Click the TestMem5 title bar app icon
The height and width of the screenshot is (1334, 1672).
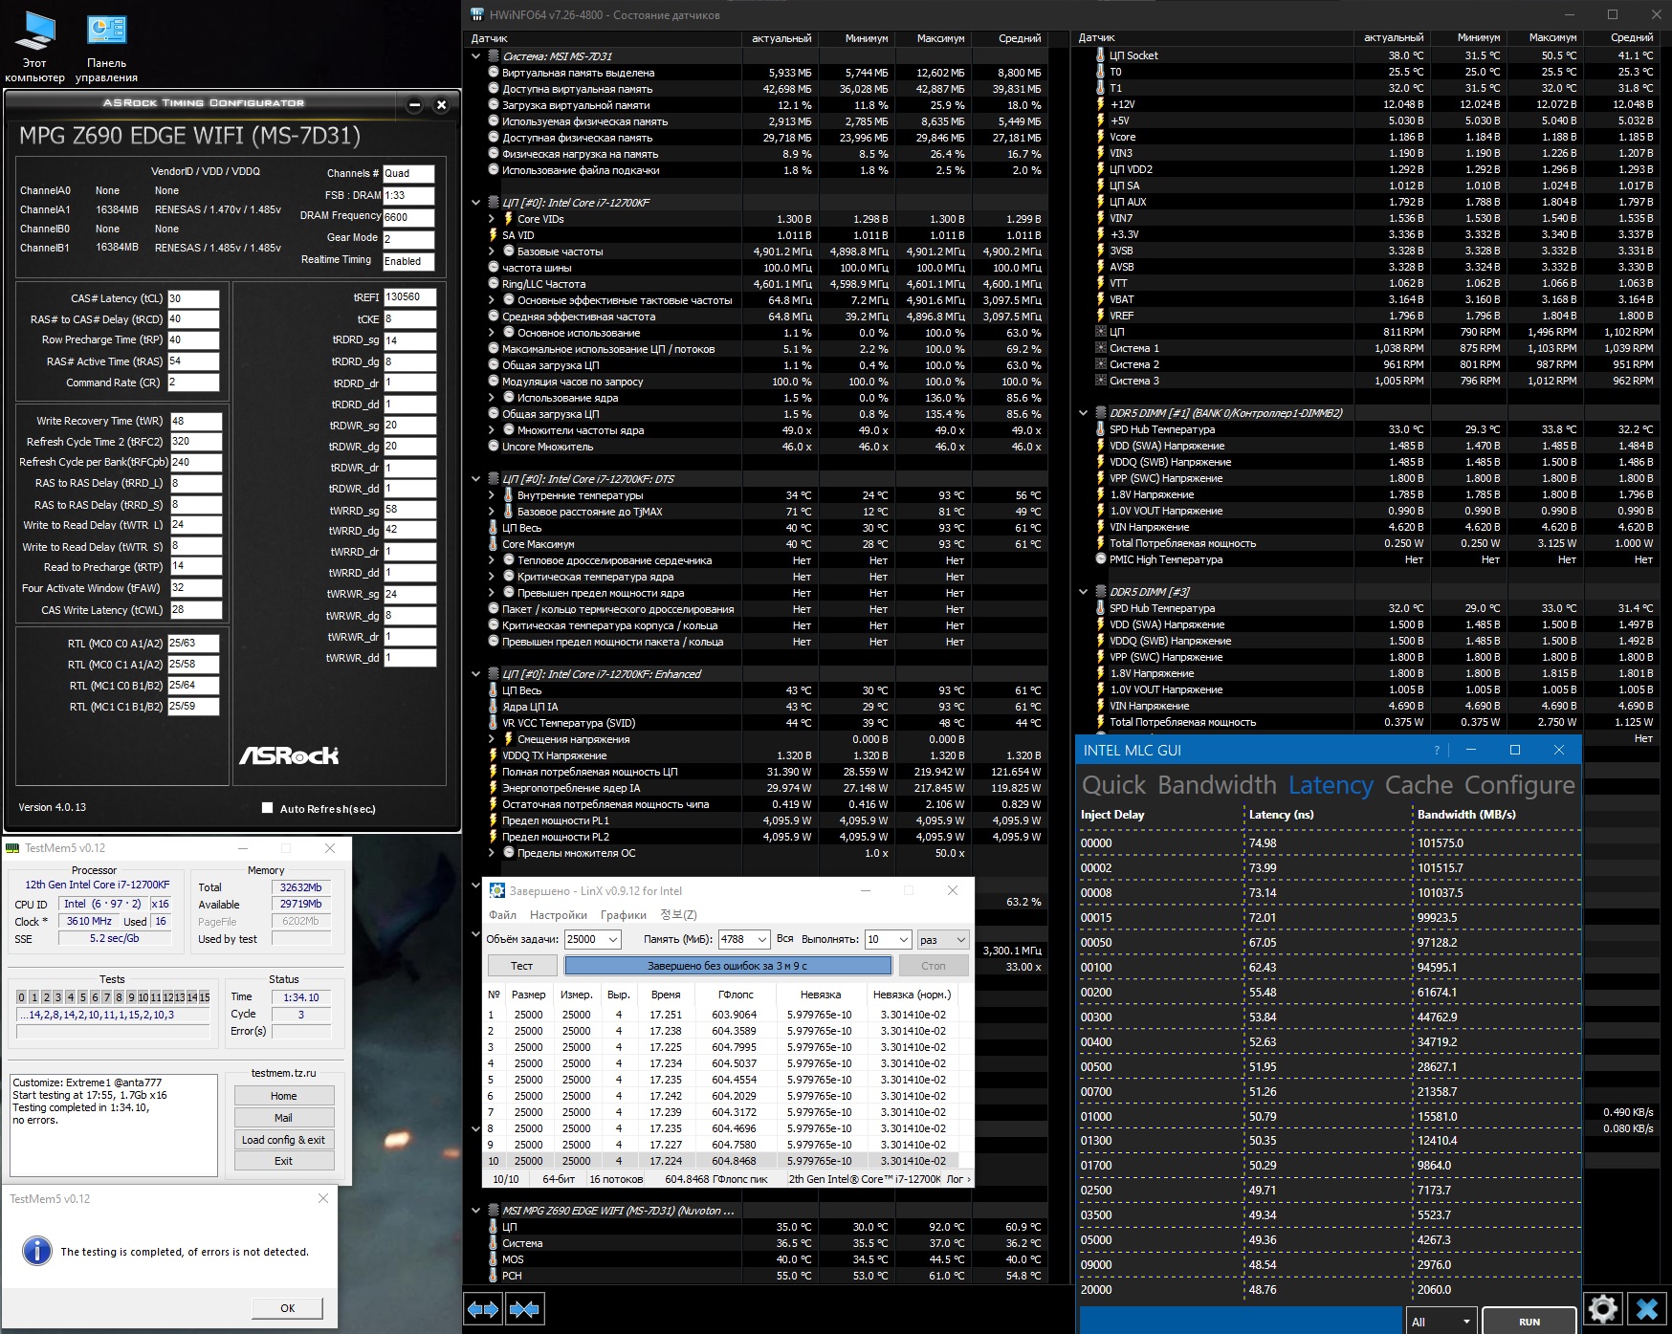click(x=12, y=848)
